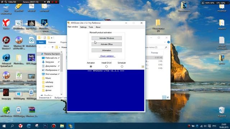Click the Explorer Back arrow

pyautogui.click(x=40, y=47)
